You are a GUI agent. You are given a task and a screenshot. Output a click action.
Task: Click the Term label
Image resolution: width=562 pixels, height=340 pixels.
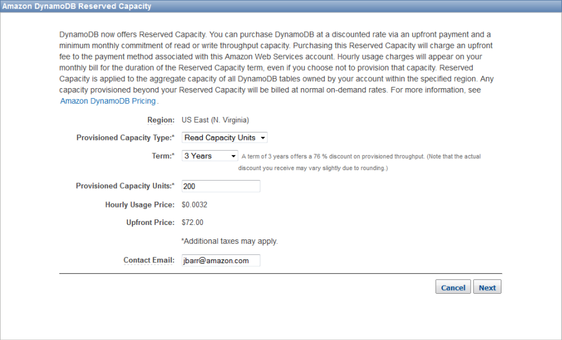163,156
